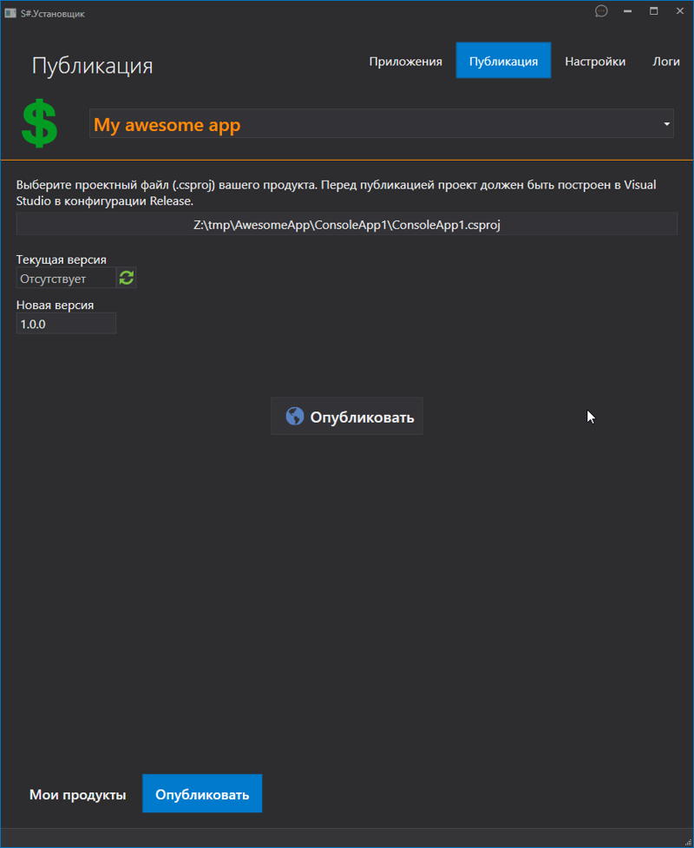Click the Мои продукты button

click(78, 794)
